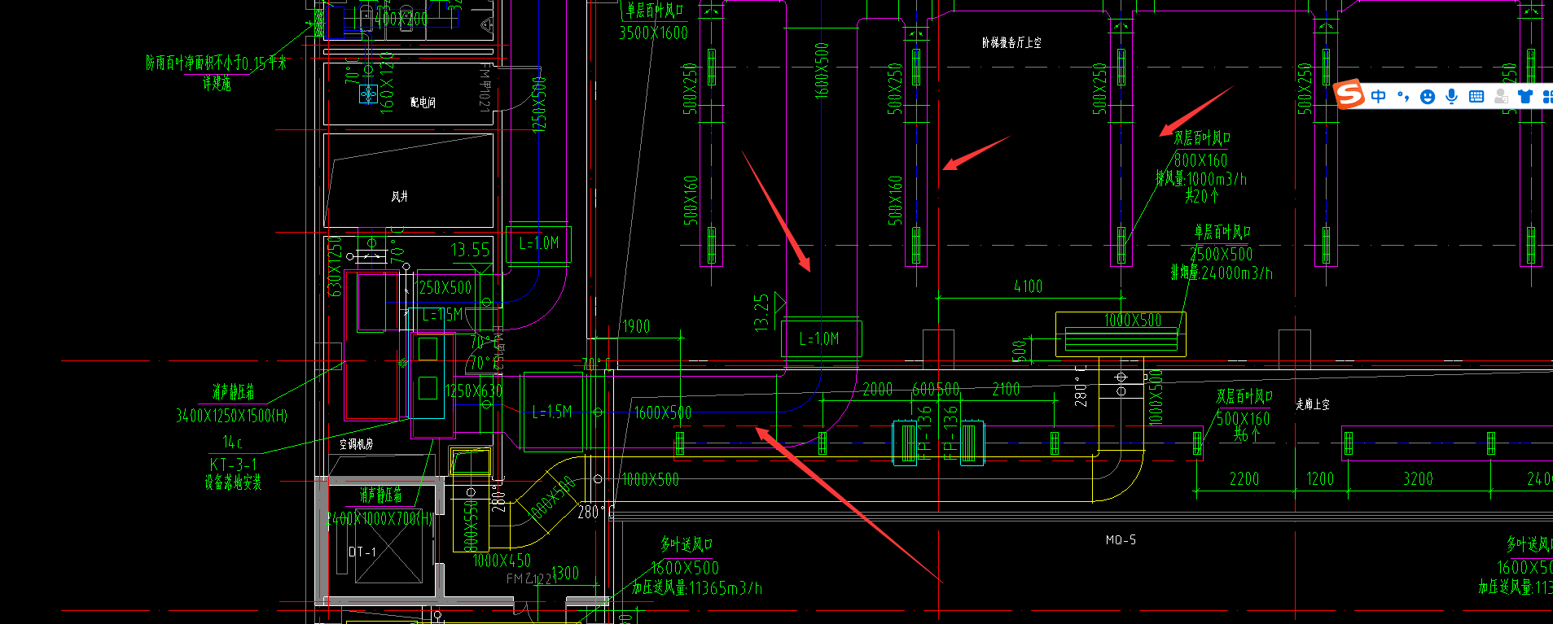Select the 2400X1000X700(H) plenum box size
This screenshot has height=624, width=1553.
coord(380,518)
